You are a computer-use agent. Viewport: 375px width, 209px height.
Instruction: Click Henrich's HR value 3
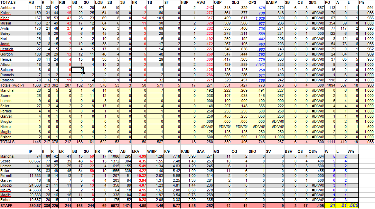[x=139, y=49]
